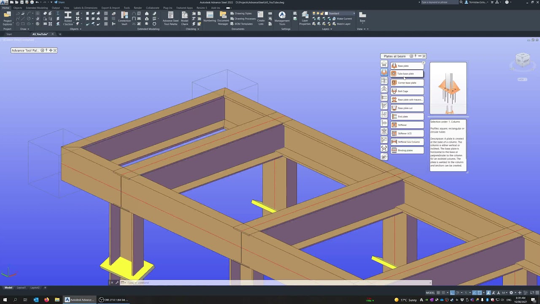Click Create Lists tool
This screenshot has width=540, height=304.
point(261,19)
